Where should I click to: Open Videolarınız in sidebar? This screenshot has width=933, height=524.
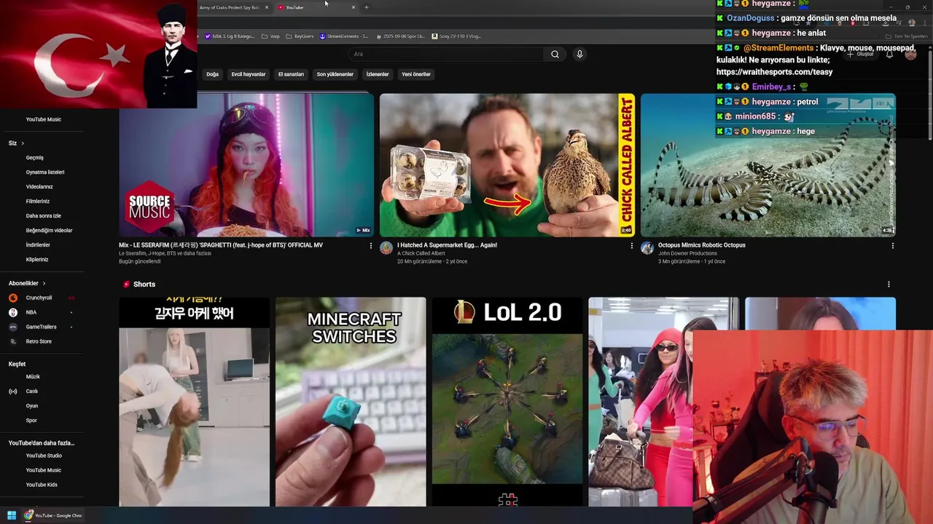(39, 187)
